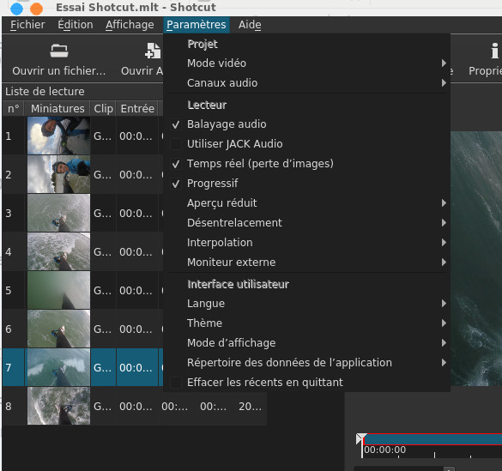The image size is (502, 471).
Task: Expand the Interpolation submenu
Action: click(306, 243)
